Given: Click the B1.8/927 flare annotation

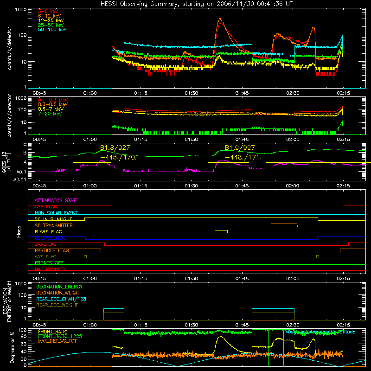Looking at the screenshot, I should (x=115, y=147).
